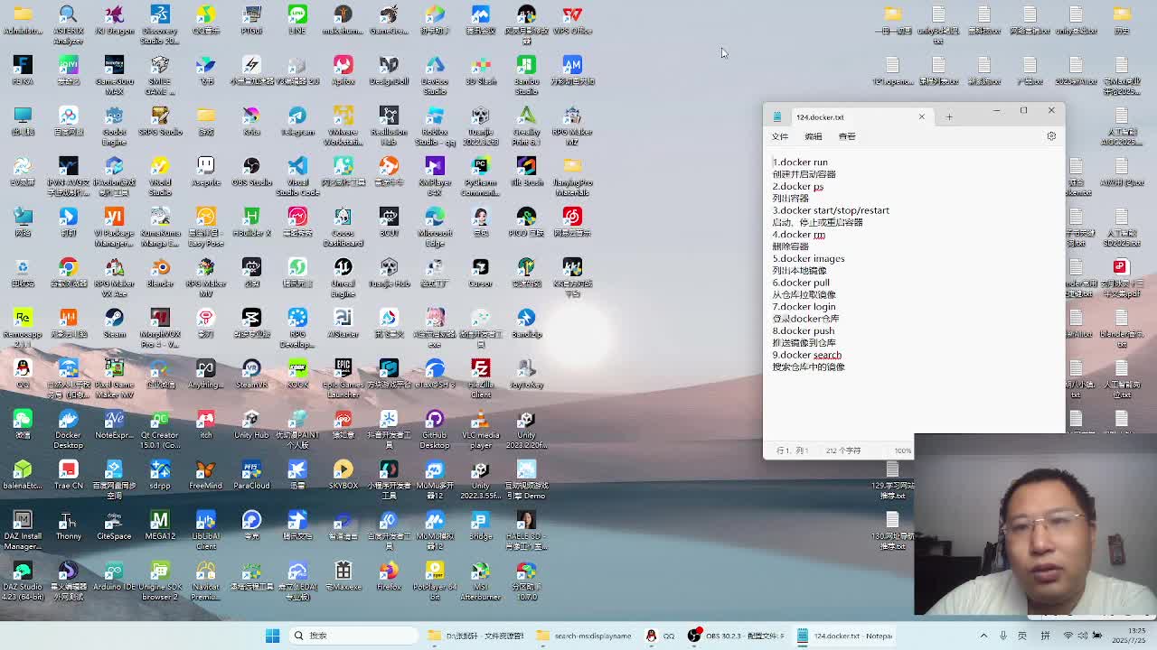Add a new tab in Notepad
The image size is (1157, 650).
(x=949, y=117)
